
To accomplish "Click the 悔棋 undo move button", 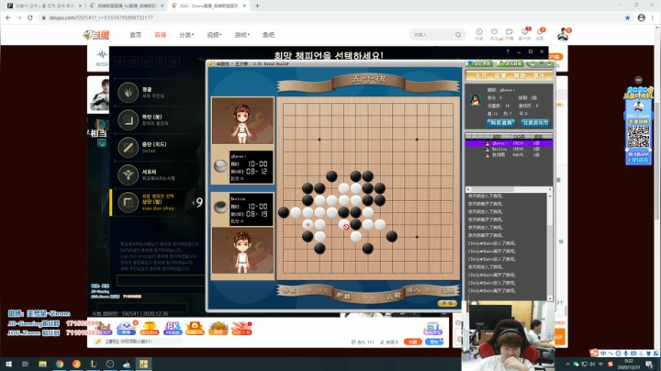I will [x=289, y=290].
